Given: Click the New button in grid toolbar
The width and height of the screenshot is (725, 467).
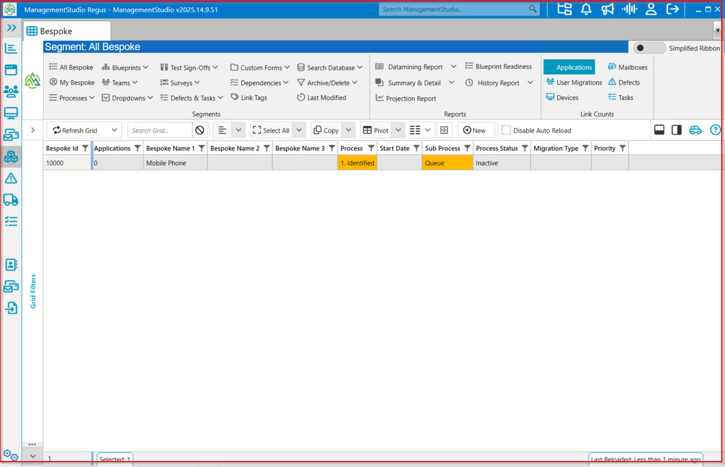Looking at the screenshot, I should click(x=475, y=130).
